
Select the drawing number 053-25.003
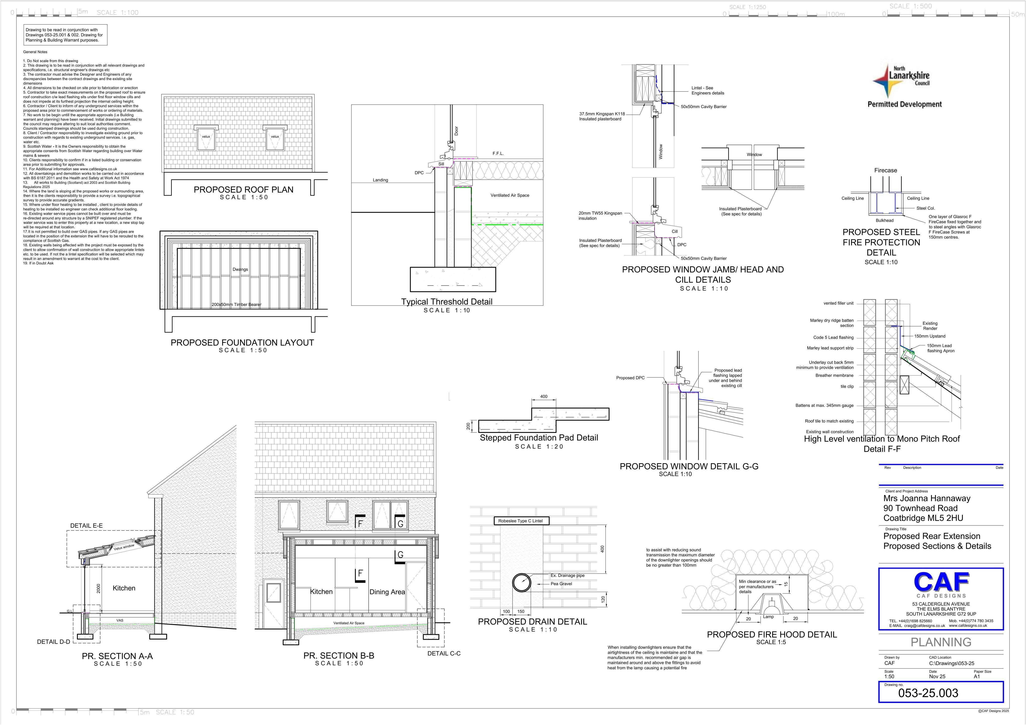928,693
